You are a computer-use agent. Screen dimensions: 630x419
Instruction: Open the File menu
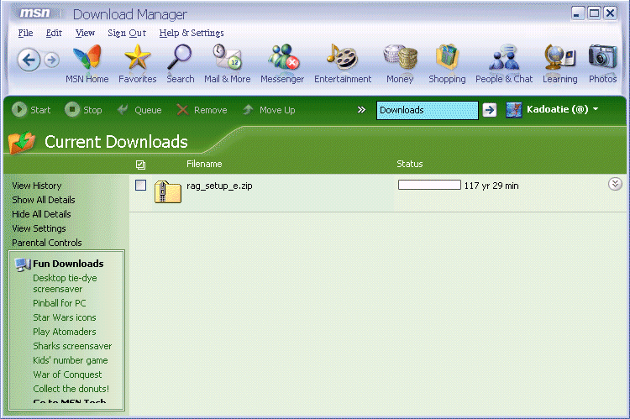[x=26, y=33]
